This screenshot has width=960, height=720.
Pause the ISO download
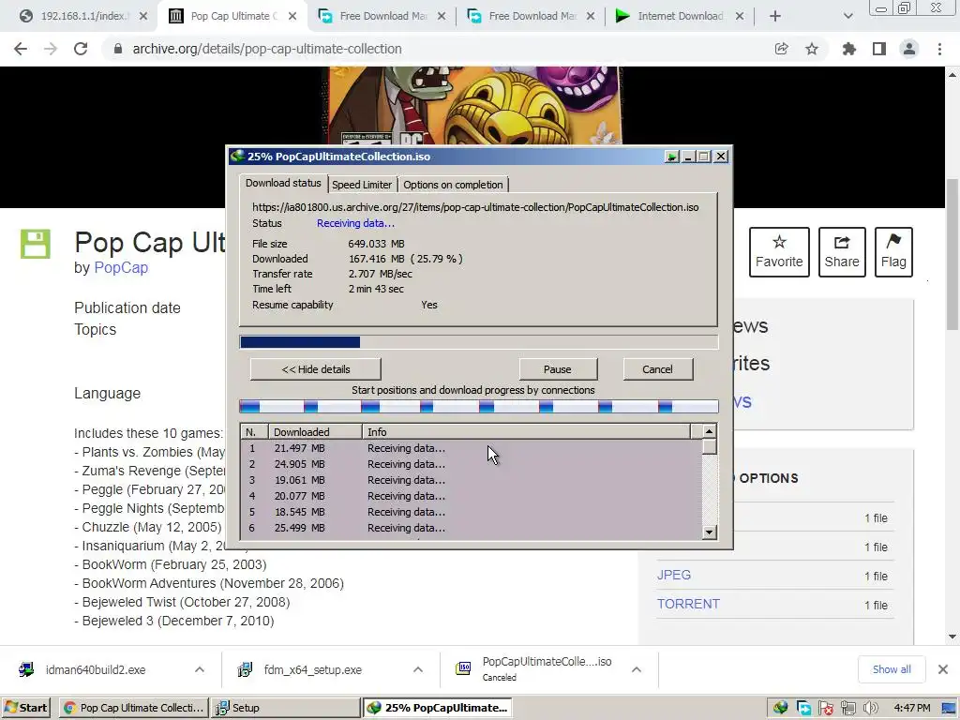point(558,369)
